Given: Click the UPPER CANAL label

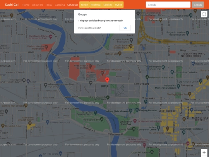Looking at the screenshot, I should tap(143, 53).
